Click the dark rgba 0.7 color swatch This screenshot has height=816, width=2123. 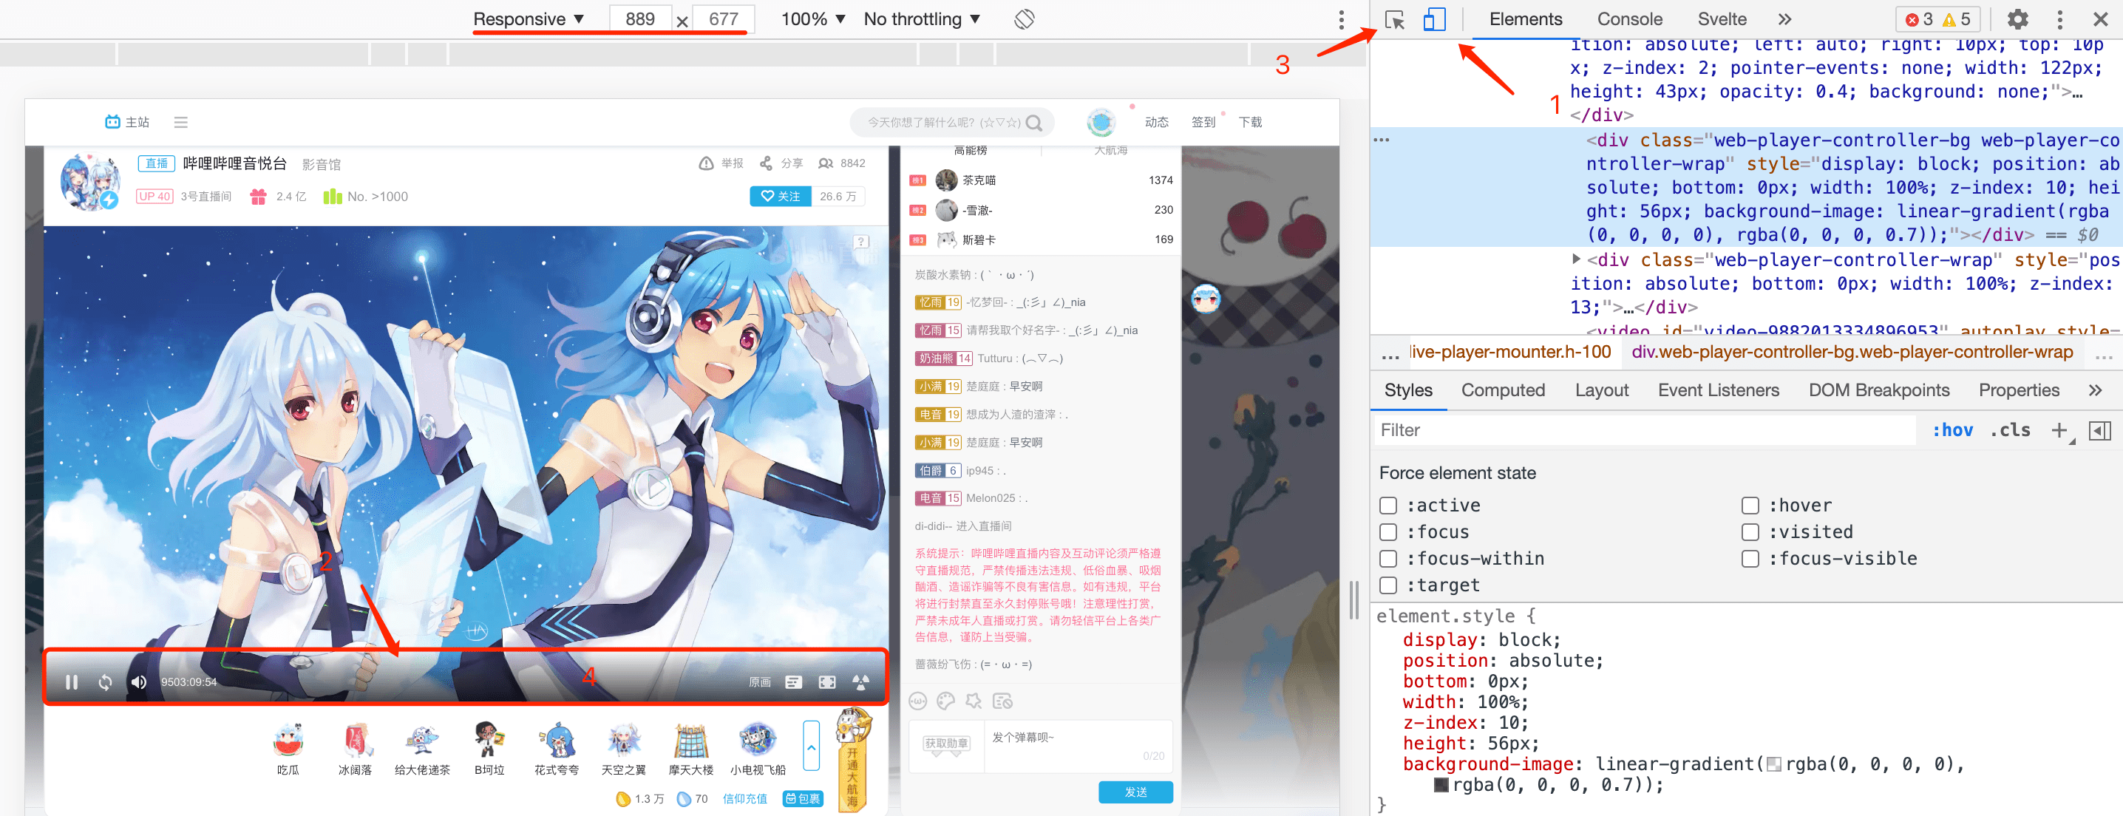[1441, 786]
